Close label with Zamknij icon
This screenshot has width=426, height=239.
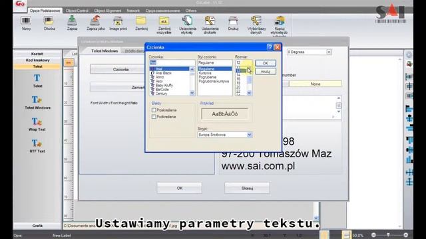coord(141,21)
